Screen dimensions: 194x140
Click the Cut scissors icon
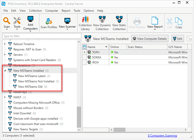click(169, 21)
